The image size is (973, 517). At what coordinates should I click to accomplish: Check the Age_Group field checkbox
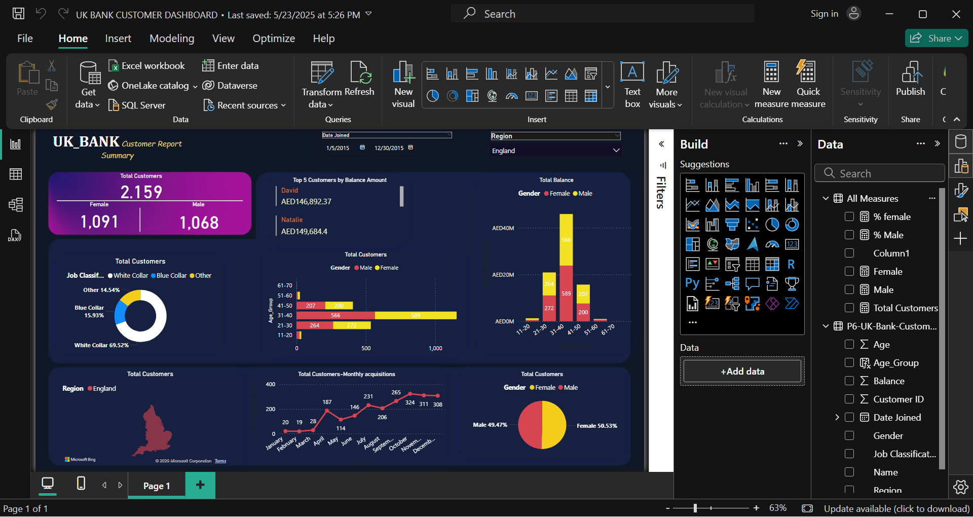849,362
